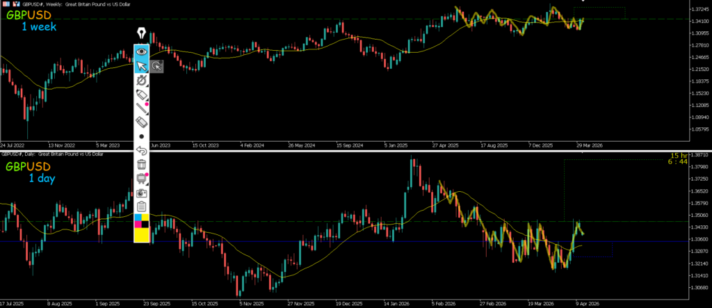
Task: Select the eraser tool
Action: (x=142, y=122)
